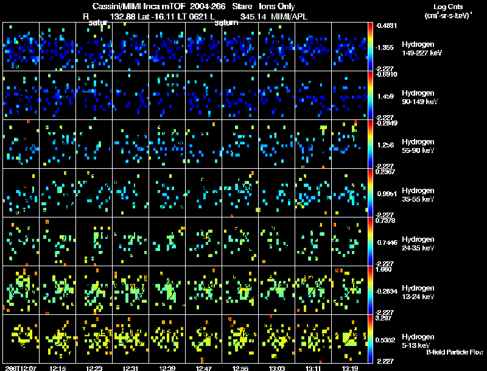Click the '1.459' colorbar value
The image size is (487, 371).
385,96
